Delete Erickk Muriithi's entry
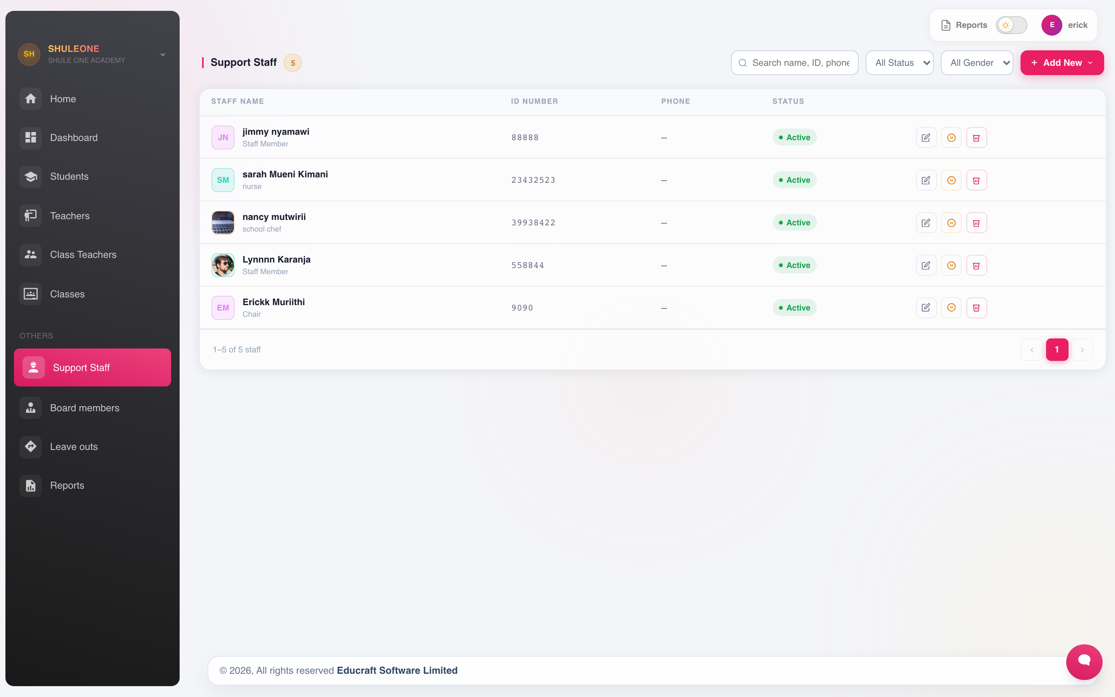Viewport: 1115px width, 697px height. click(x=976, y=307)
